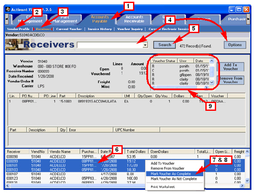
Task: Select voucher status row for user gflippen
Action: click(x=180, y=75)
